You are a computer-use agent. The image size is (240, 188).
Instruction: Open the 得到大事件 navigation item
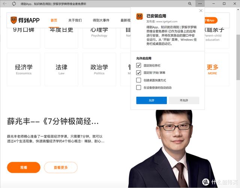(101, 20)
